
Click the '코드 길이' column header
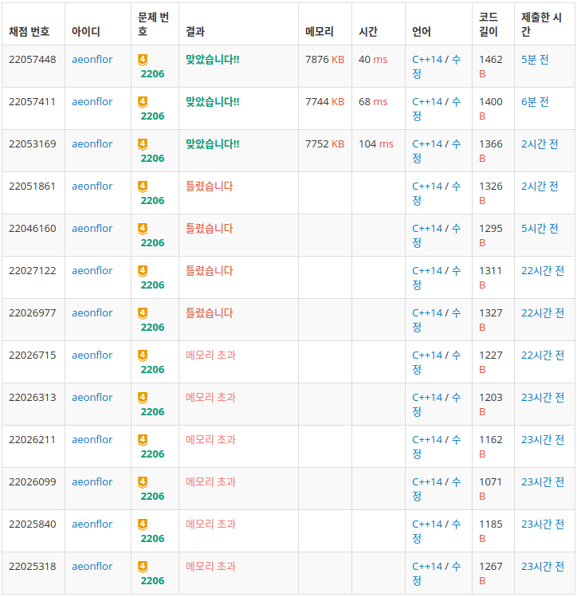point(489,24)
